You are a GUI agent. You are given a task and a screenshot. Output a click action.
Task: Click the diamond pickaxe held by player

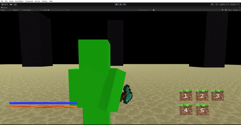(x=127, y=94)
